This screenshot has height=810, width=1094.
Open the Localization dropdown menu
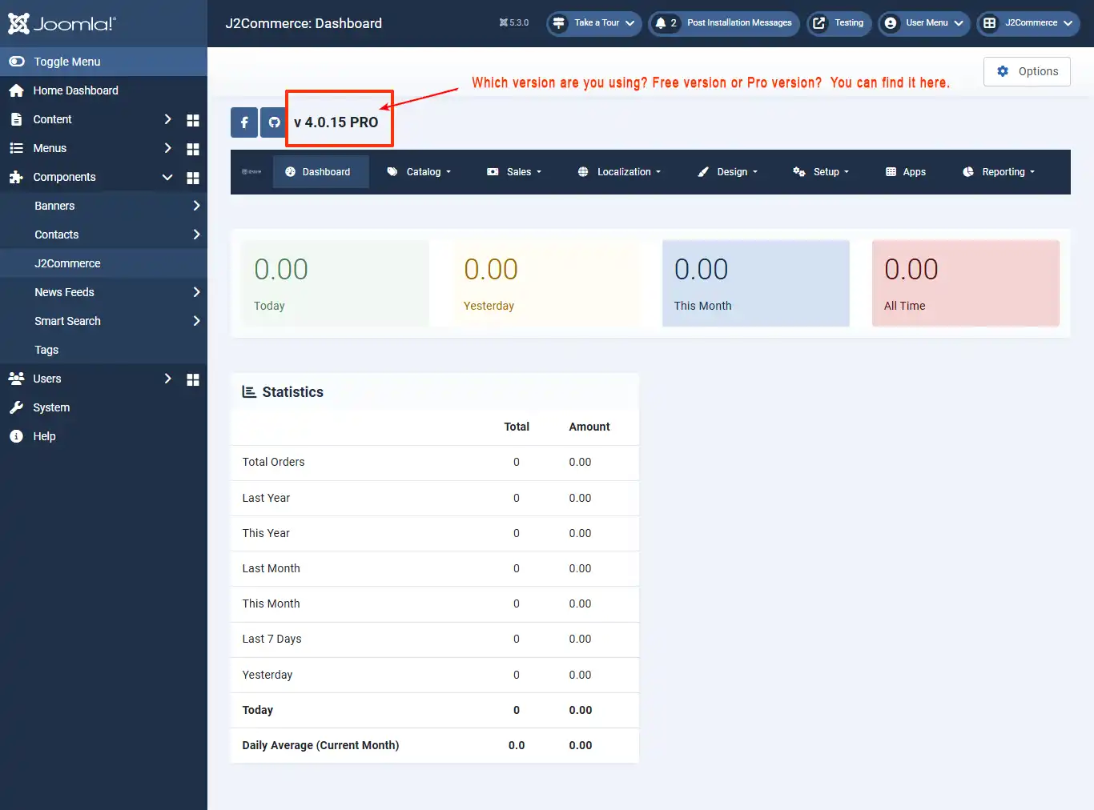pyautogui.click(x=619, y=172)
